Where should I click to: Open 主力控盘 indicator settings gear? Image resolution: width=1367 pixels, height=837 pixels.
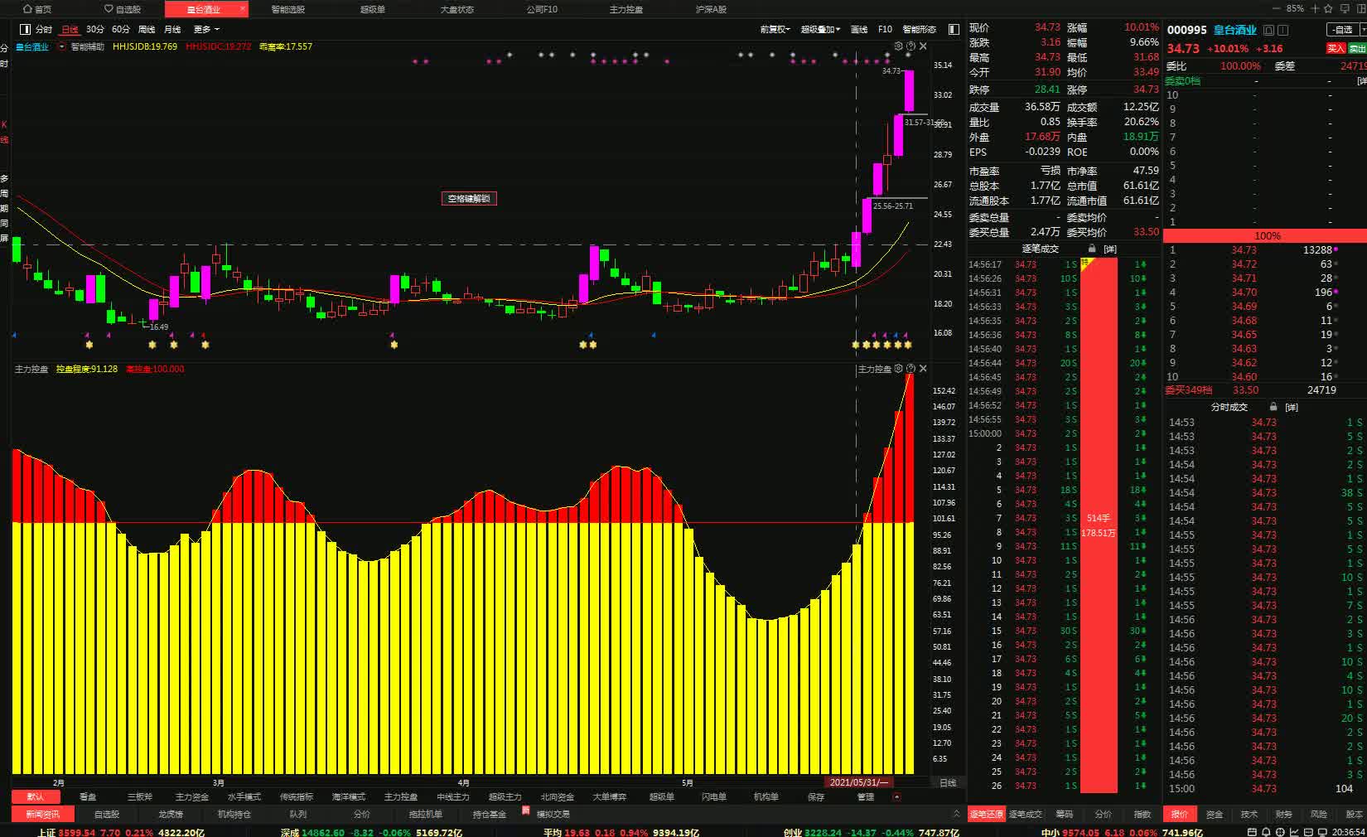coord(899,369)
